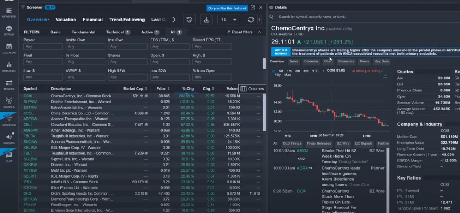460x213 pixels.
Task: Click the refresh icon in screener toolbar
Action: point(251,20)
